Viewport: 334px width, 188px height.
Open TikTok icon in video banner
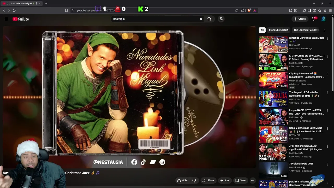coord(143,162)
